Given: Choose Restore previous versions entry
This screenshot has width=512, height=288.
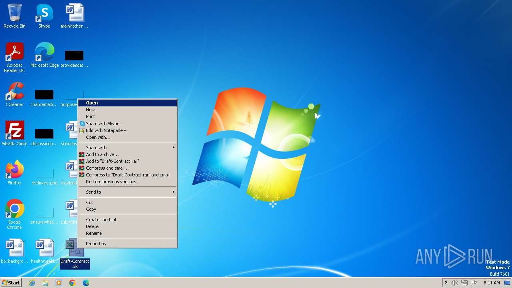Looking at the screenshot, I should pyautogui.click(x=128, y=182).
